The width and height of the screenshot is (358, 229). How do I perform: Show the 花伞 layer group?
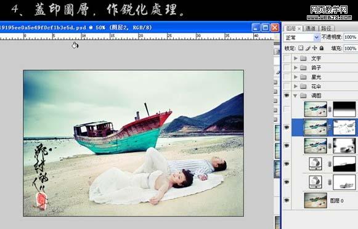click(x=287, y=86)
